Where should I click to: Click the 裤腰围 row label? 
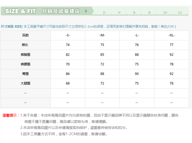click(x=25, y=64)
